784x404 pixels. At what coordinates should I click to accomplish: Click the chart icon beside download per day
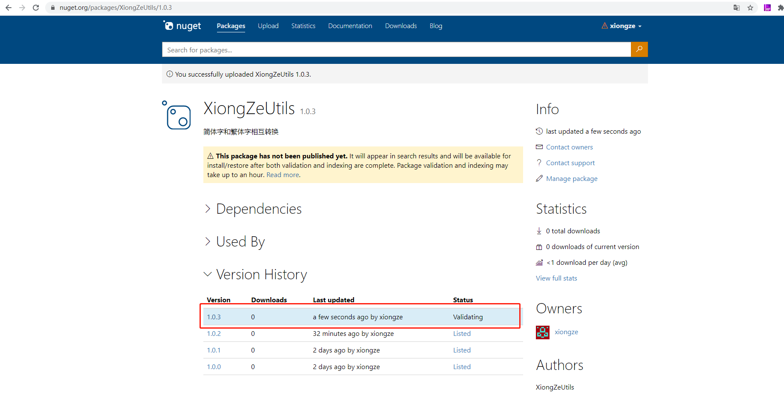pyautogui.click(x=539, y=263)
